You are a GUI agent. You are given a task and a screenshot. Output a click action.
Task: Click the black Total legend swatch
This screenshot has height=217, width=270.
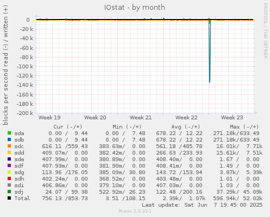coord(9,198)
